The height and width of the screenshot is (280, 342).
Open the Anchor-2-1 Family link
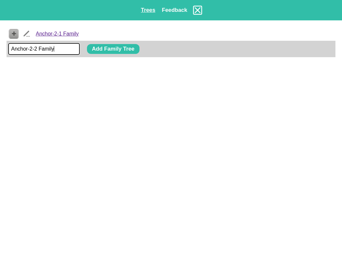coord(57,34)
